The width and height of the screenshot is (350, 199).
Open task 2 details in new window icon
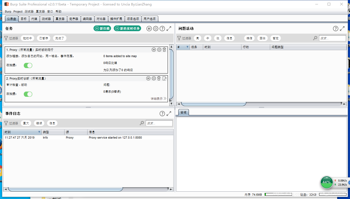[164, 78]
